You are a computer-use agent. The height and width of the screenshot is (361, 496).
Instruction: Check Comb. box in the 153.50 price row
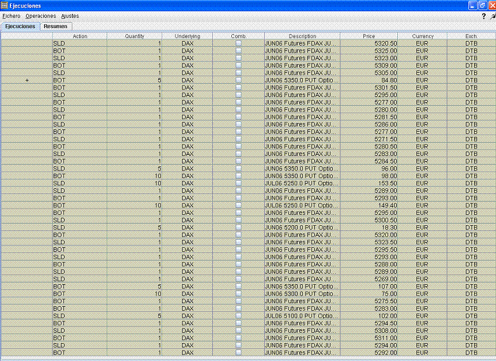238,183
